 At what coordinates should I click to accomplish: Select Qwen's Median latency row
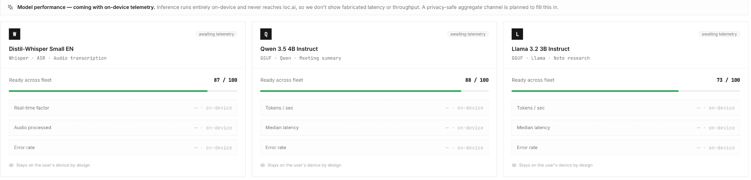(x=374, y=128)
